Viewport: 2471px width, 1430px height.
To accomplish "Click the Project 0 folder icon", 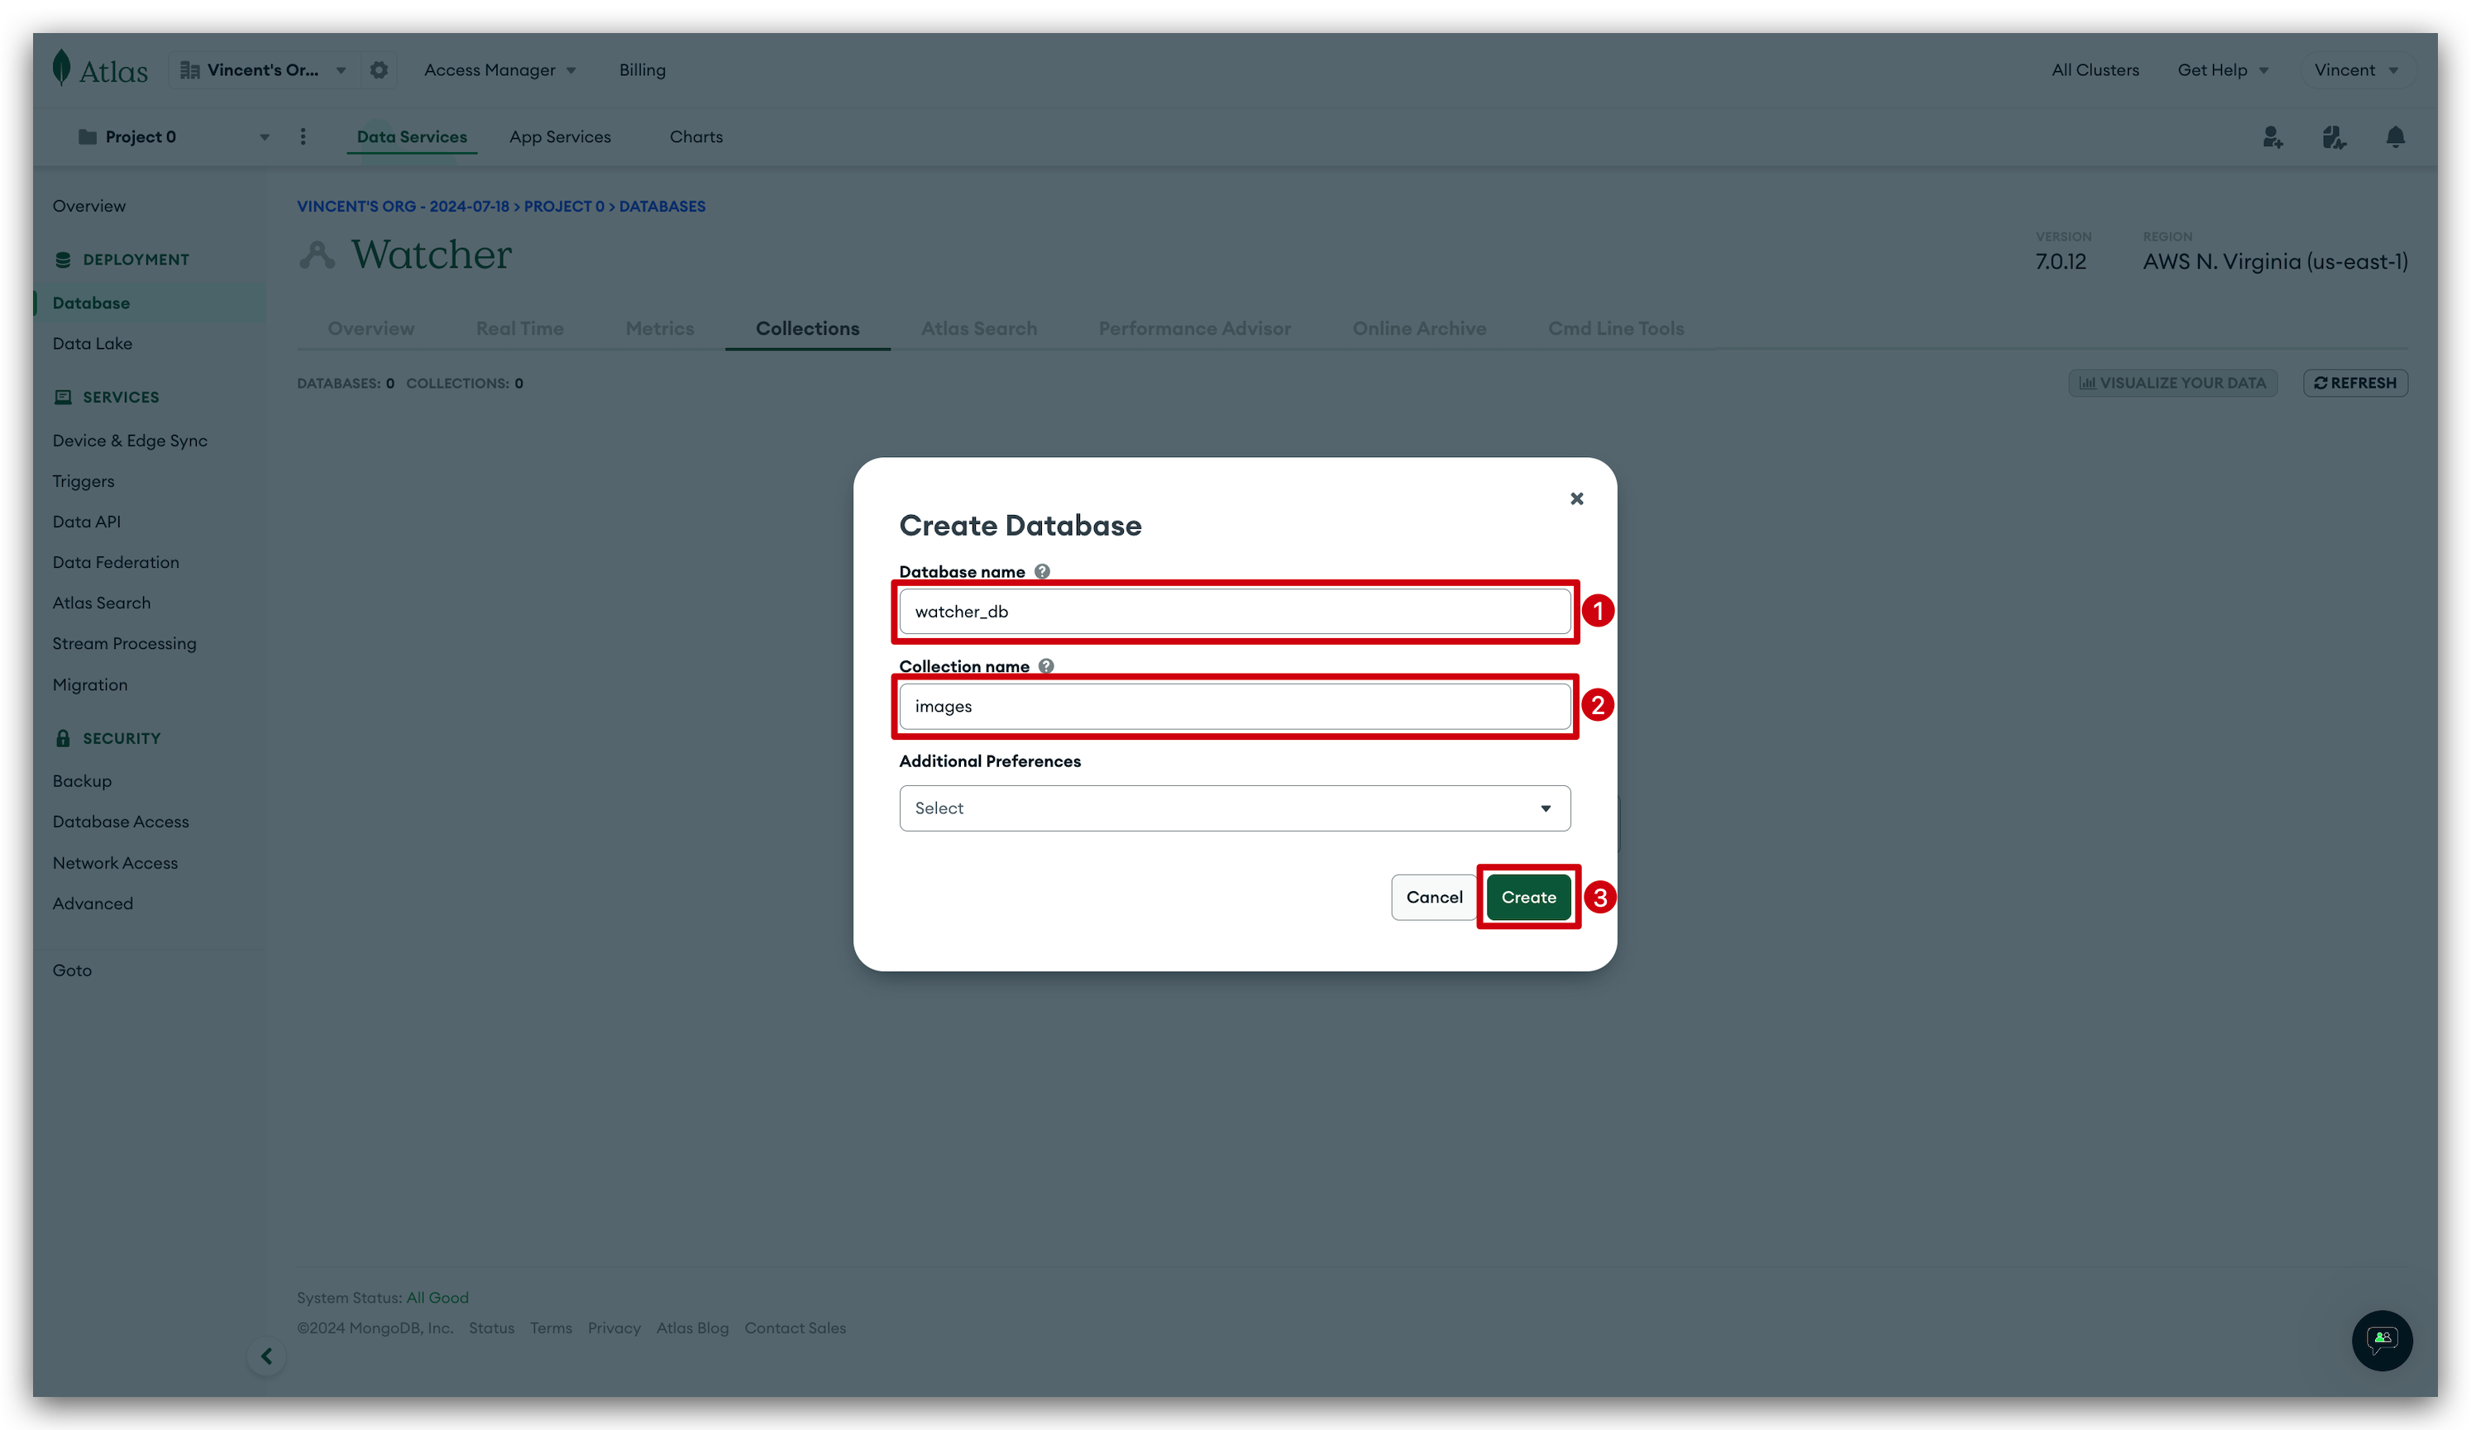I will point(88,136).
